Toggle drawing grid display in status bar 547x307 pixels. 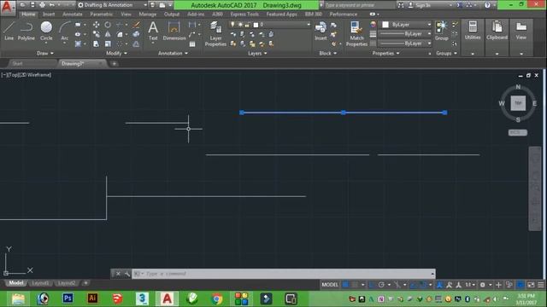(x=345, y=285)
